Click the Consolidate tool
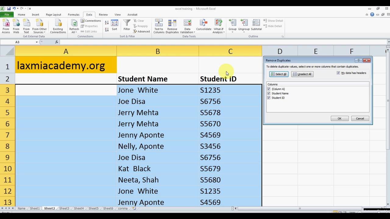The image size is (390, 219). (x=204, y=26)
